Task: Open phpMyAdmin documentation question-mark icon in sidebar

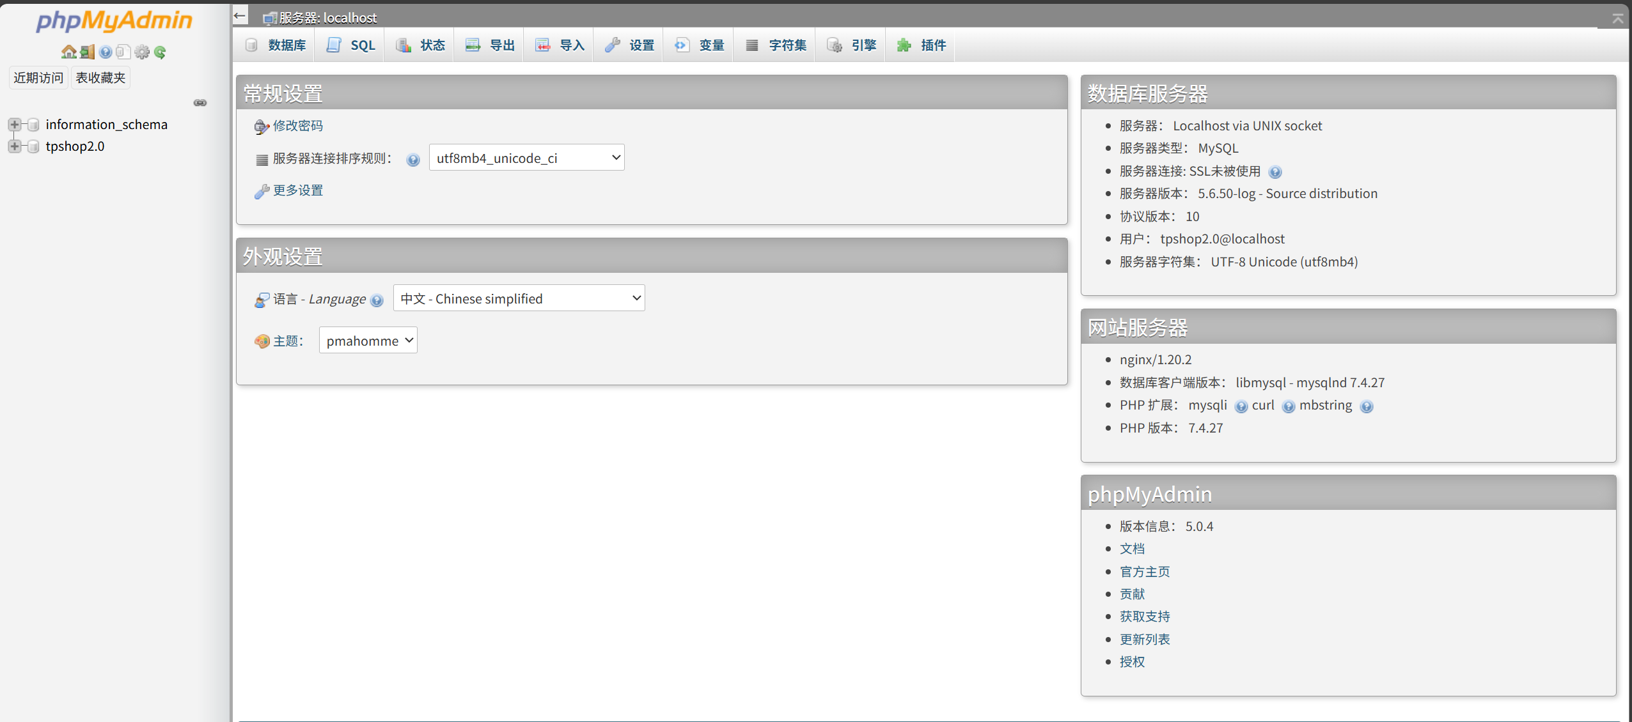Action: 106,52
